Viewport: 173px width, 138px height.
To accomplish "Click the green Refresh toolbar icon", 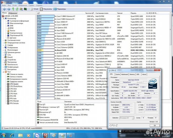I will [x=17, y=9].
